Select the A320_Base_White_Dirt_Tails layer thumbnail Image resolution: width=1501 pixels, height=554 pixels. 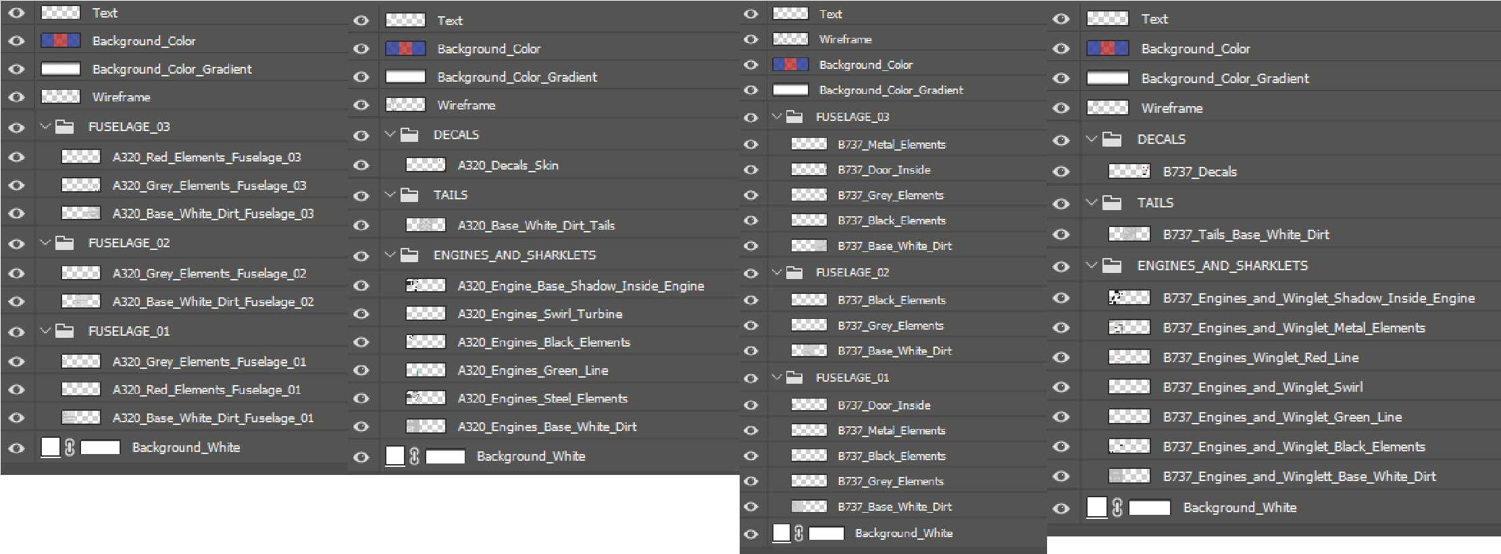click(x=426, y=225)
